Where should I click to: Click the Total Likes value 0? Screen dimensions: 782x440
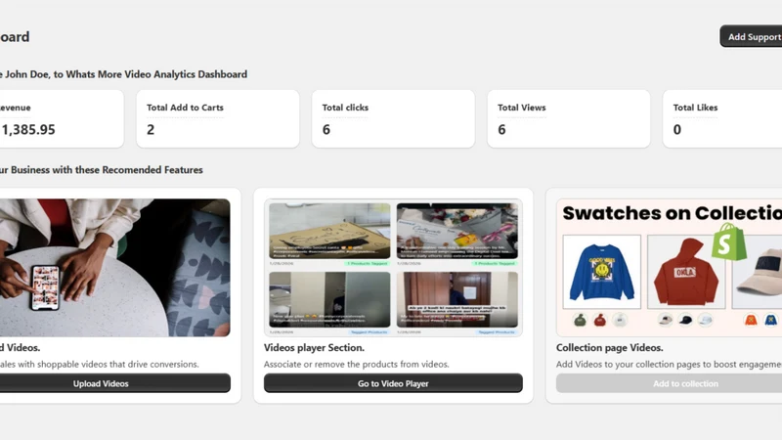(x=677, y=130)
